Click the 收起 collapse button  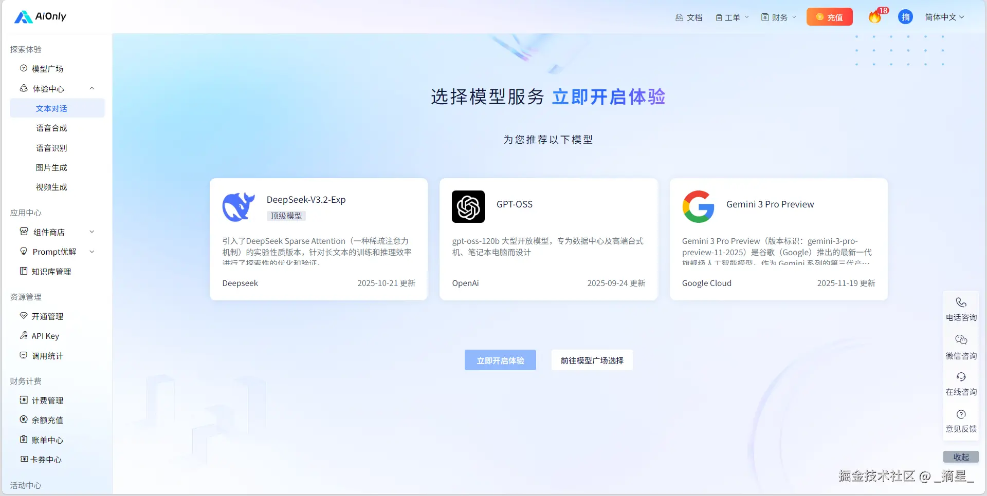click(961, 457)
